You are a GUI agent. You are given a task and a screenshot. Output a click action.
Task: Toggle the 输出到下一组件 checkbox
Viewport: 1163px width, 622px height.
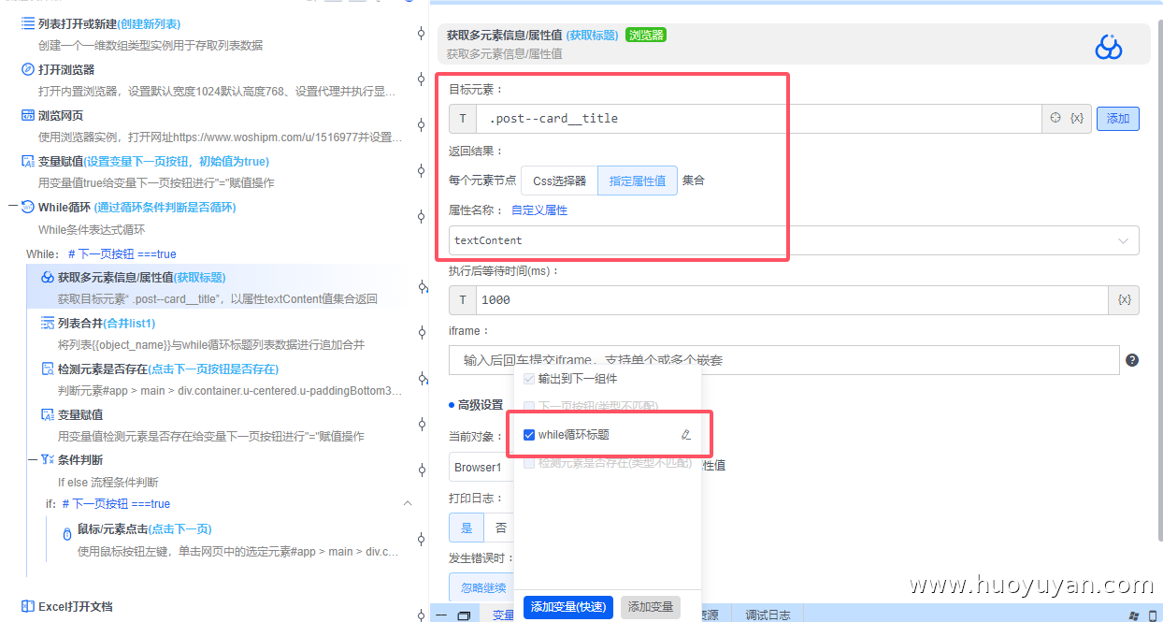[529, 379]
